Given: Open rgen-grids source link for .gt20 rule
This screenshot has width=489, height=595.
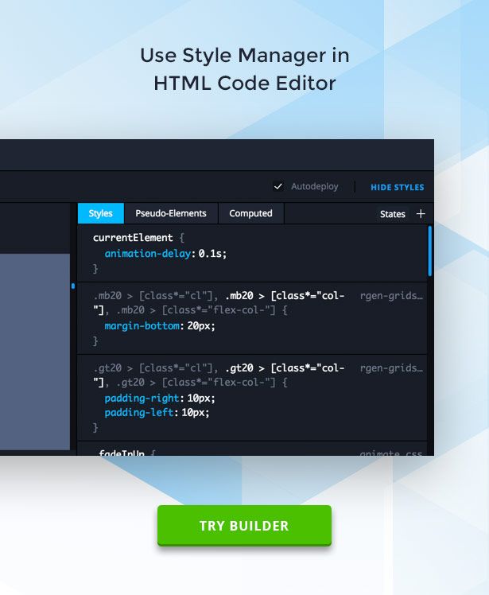Looking at the screenshot, I should pos(391,368).
